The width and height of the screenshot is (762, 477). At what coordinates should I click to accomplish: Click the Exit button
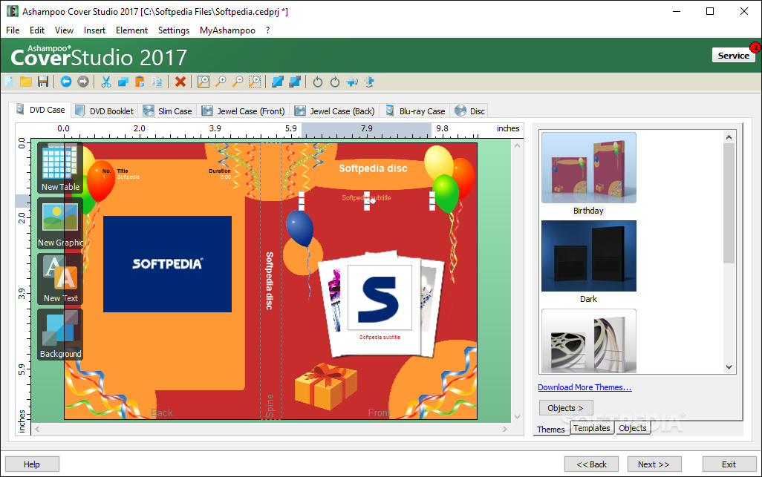729,464
